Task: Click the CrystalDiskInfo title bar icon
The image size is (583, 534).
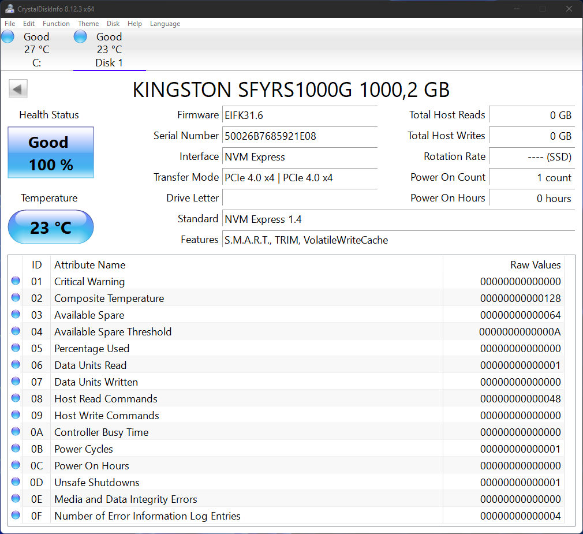Action: click(10, 9)
